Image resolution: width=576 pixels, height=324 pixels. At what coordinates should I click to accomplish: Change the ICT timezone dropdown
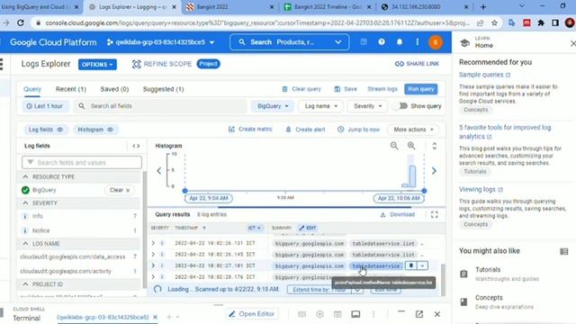(254, 228)
